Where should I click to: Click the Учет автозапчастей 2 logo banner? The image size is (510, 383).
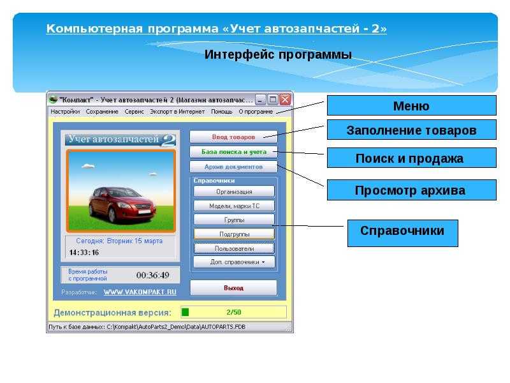120,140
